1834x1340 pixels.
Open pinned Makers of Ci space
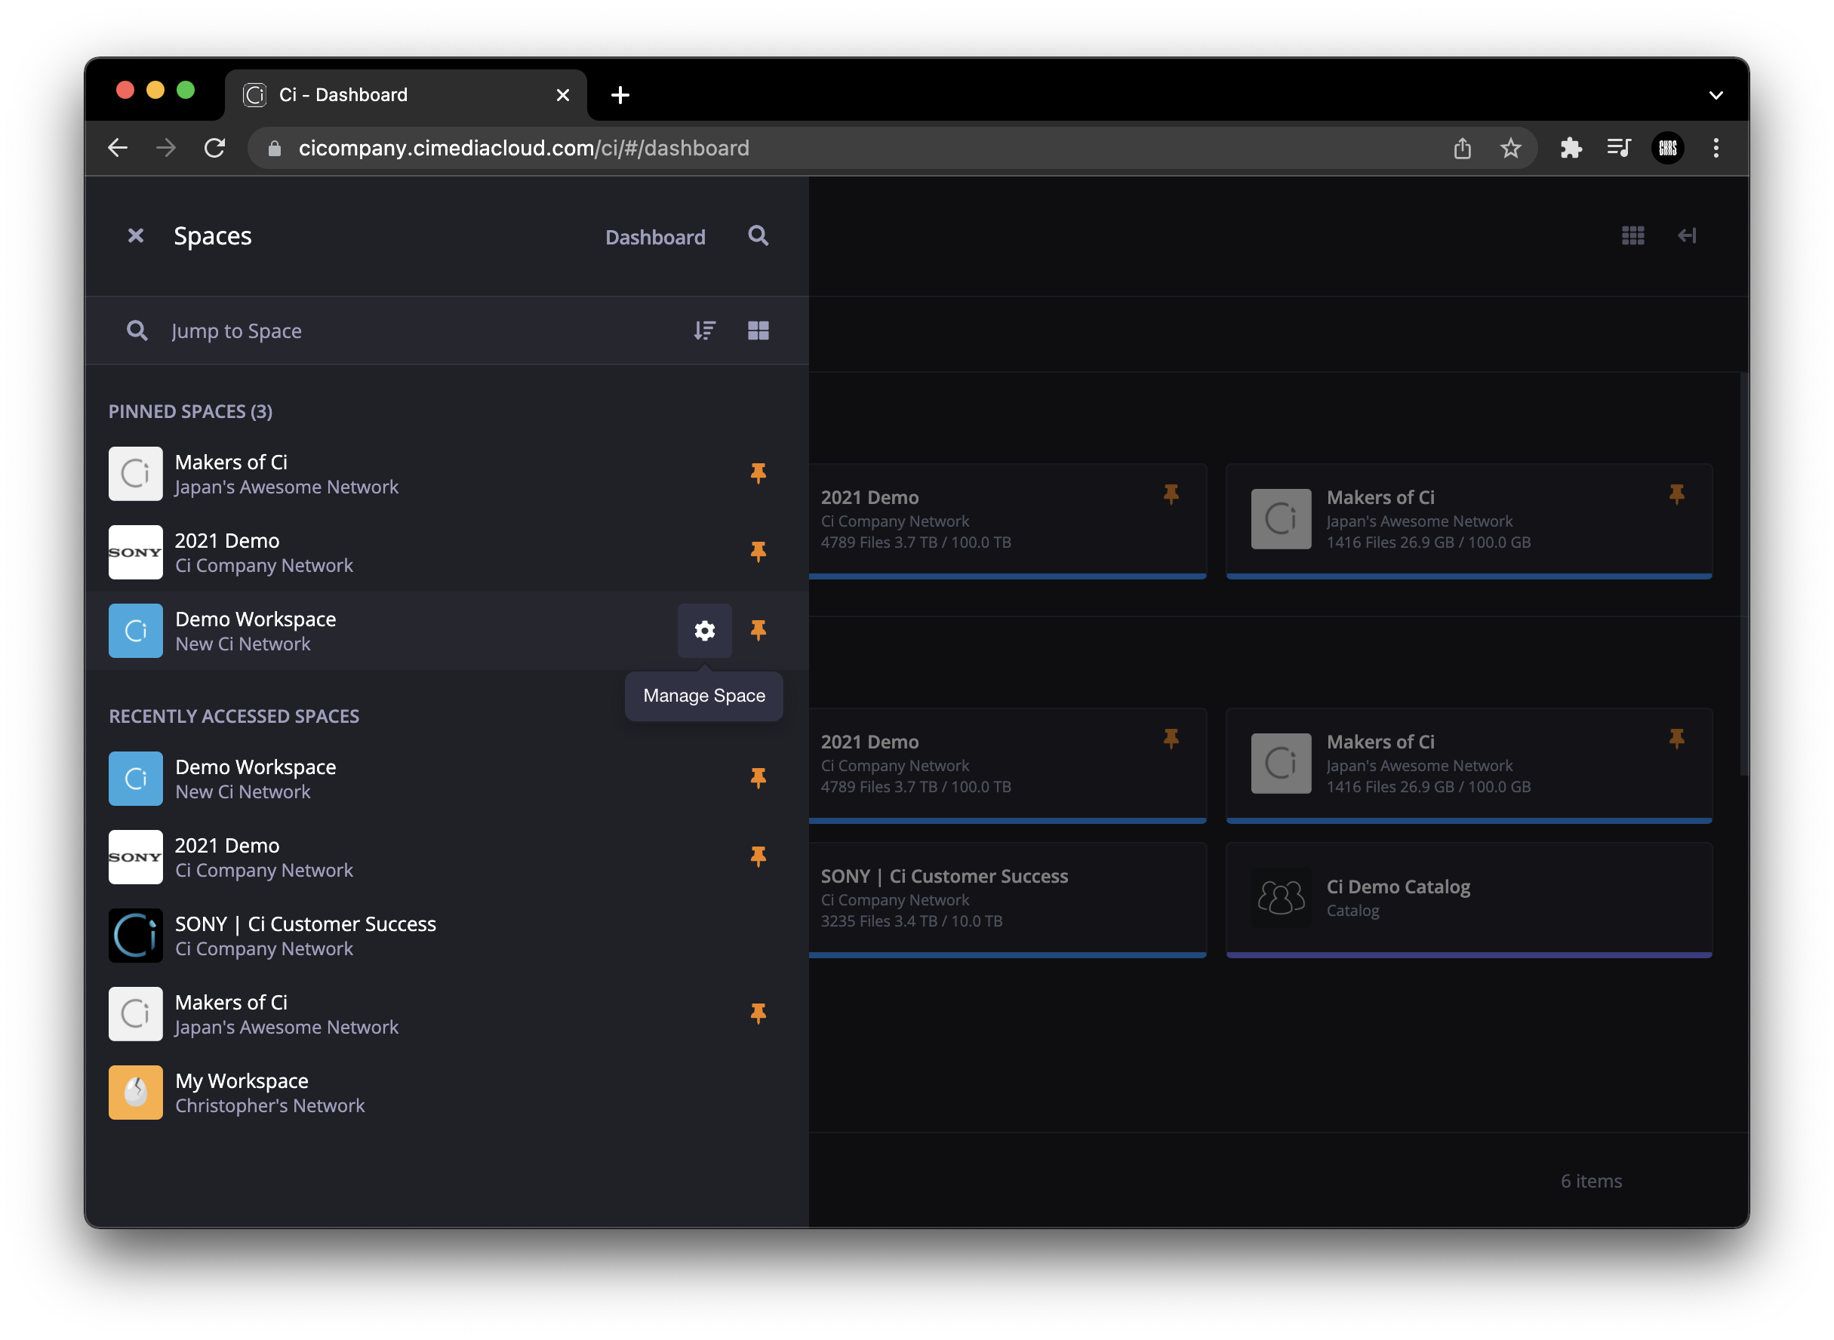pos(446,474)
